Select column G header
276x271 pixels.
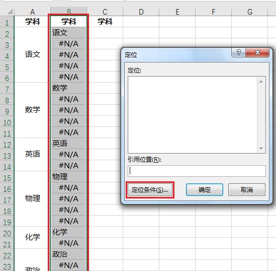click(249, 12)
